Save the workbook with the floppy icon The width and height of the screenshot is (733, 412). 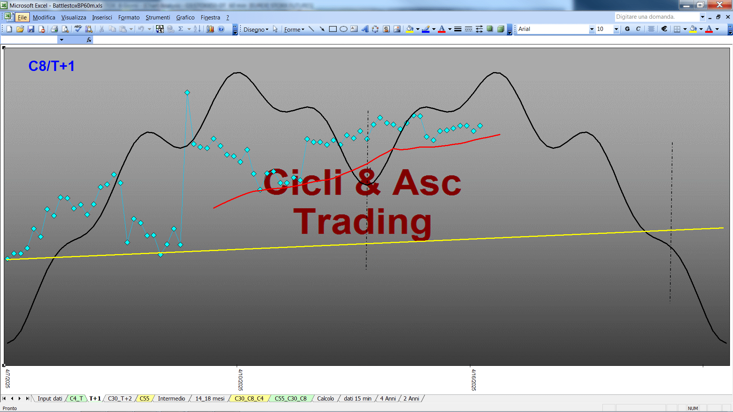point(31,29)
